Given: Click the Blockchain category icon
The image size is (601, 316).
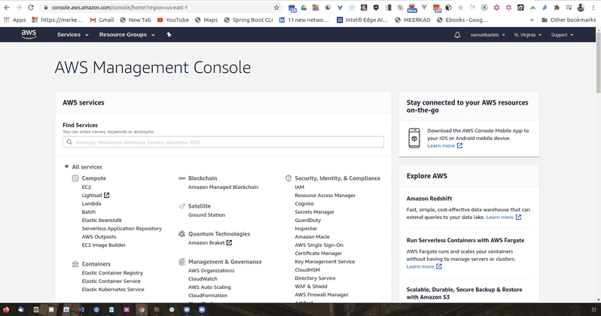Looking at the screenshot, I should 182,178.
